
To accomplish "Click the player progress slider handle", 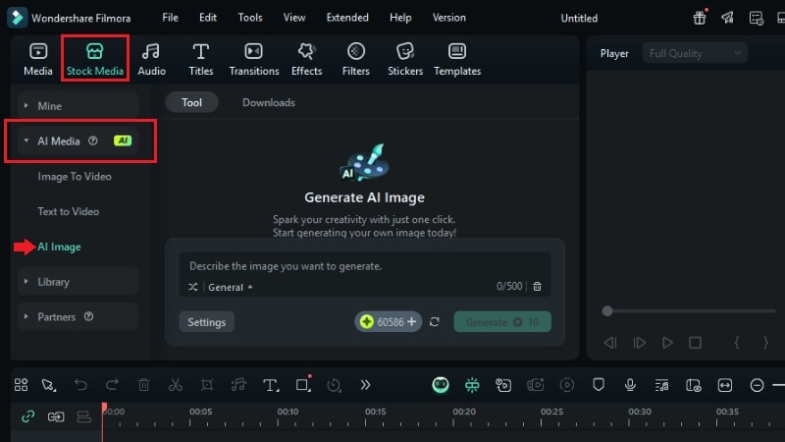I will [x=607, y=311].
